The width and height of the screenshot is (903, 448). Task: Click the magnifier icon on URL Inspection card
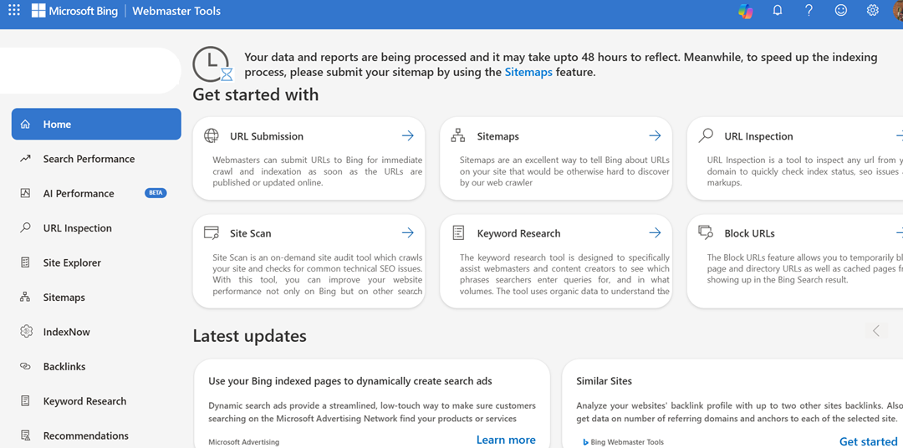coord(706,136)
